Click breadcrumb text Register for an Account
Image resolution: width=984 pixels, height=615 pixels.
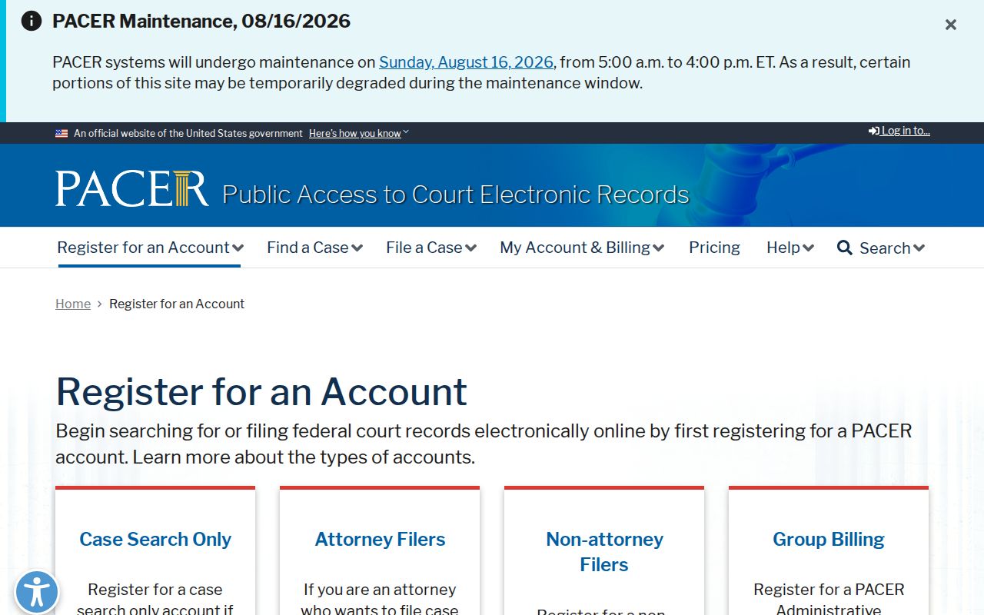tap(177, 304)
